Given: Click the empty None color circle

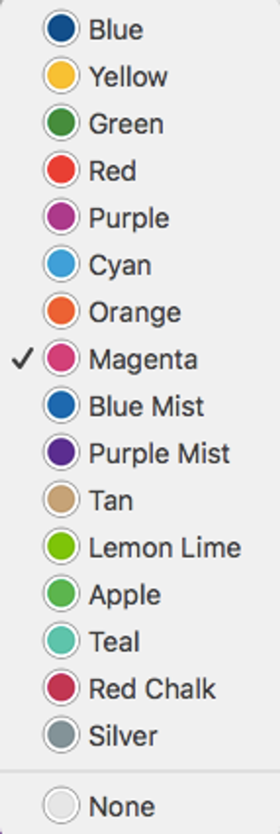Looking at the screenshot, I should 61,805.
